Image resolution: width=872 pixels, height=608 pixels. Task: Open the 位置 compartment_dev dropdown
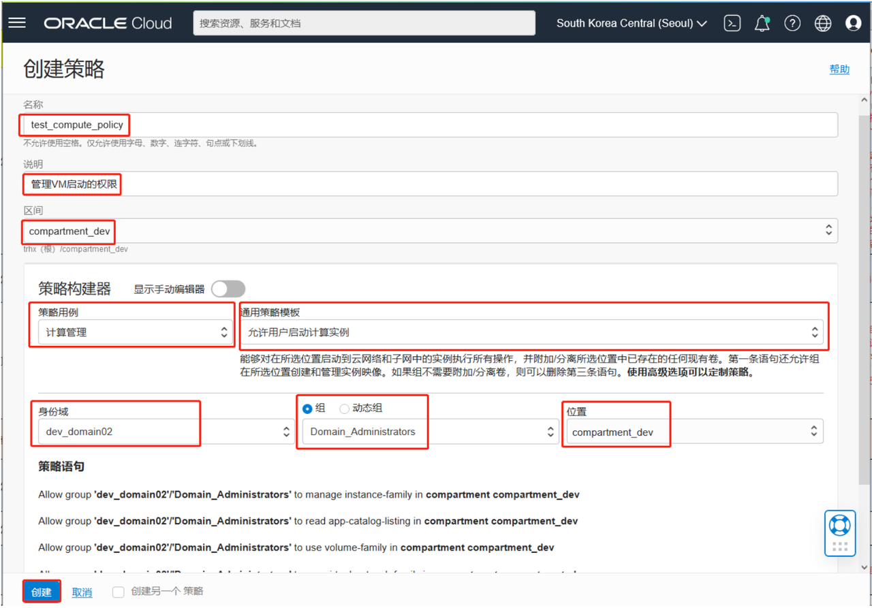(x=695, y=432)
